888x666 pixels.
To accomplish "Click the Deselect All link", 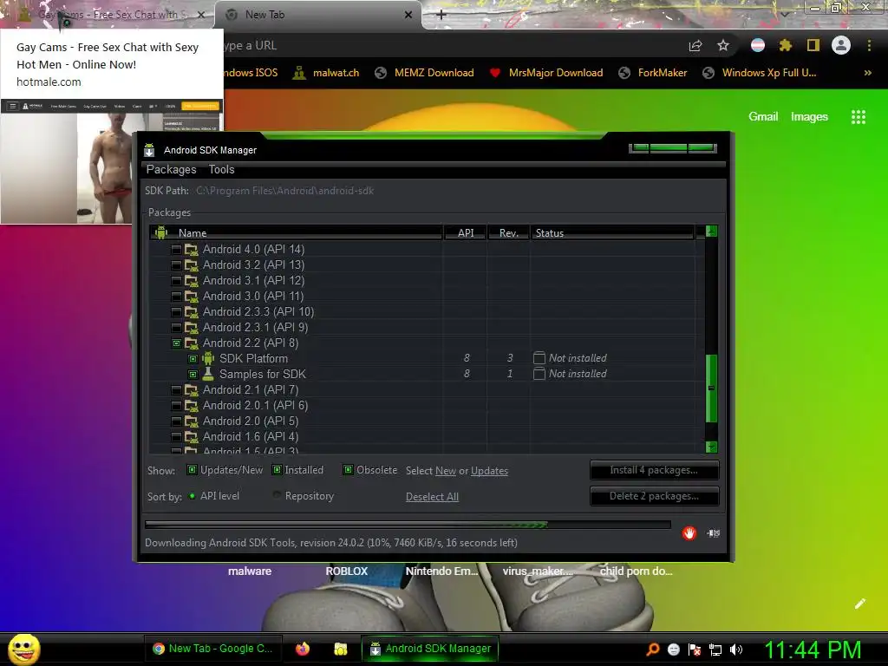I will [432, 497].
